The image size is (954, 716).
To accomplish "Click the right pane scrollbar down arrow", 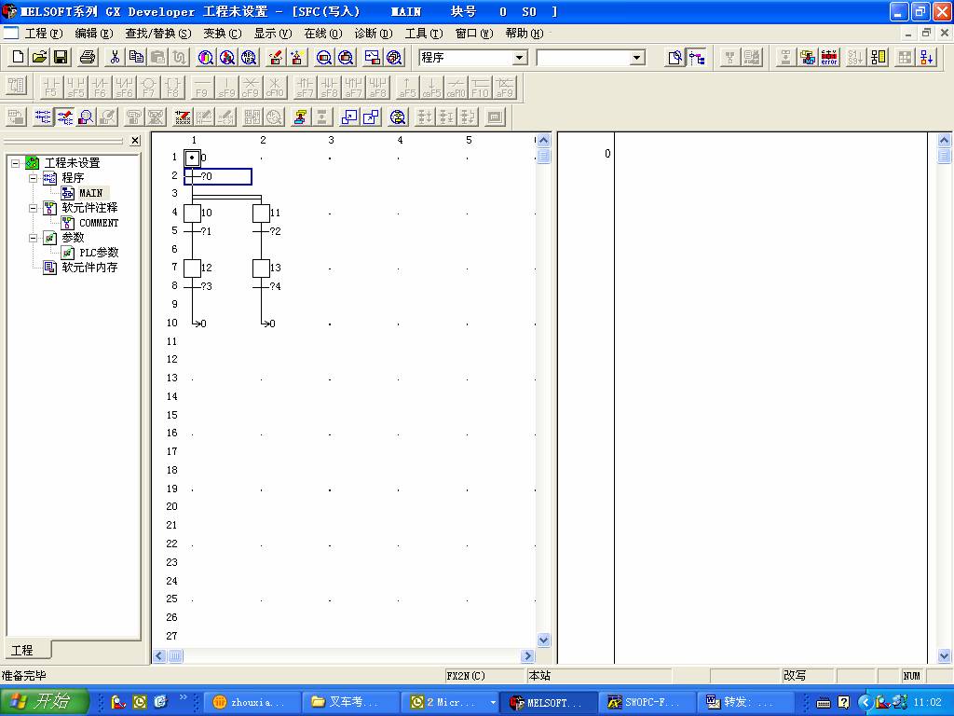I will point(945,655).
